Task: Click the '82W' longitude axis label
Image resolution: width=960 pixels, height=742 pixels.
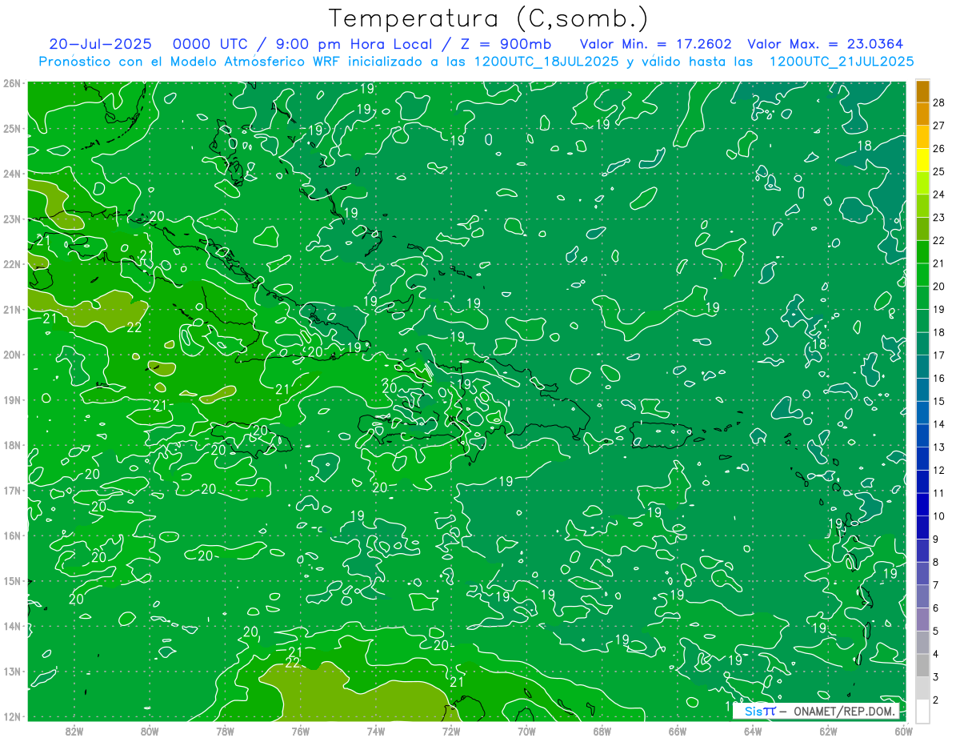Action: pos(74,731)
